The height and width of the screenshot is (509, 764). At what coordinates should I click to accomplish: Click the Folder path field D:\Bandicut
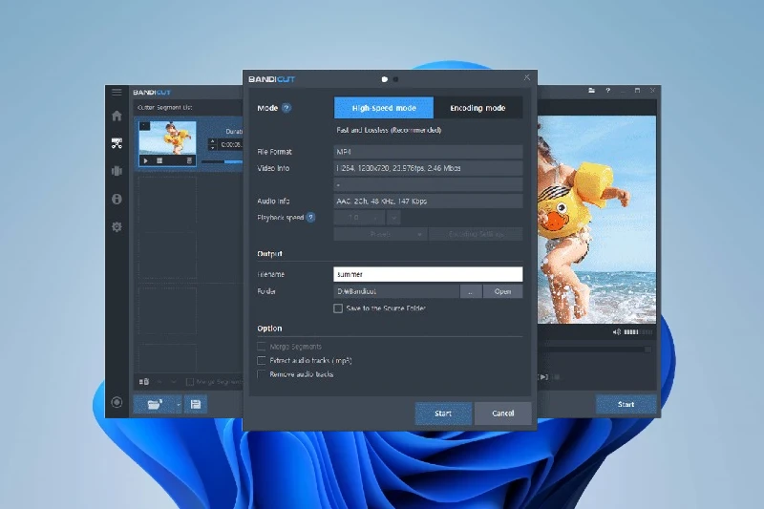coord(396,292)
